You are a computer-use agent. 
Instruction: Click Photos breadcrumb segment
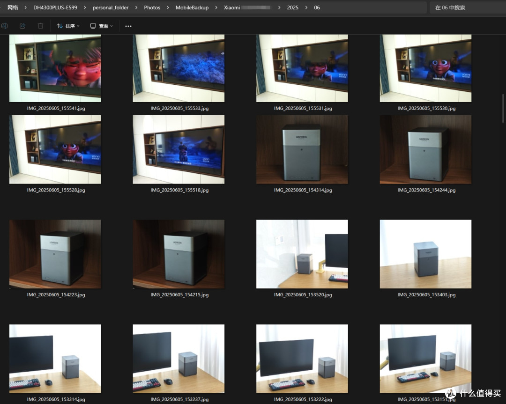point(152,7)
